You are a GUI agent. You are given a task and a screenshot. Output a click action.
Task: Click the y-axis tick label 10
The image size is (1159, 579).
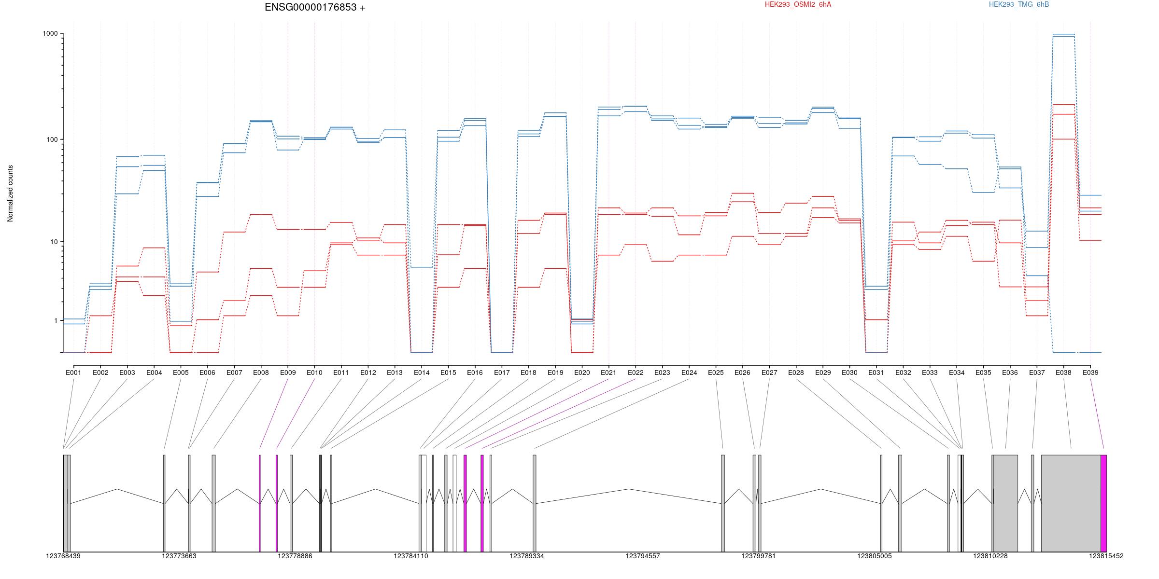click(54, 242)
